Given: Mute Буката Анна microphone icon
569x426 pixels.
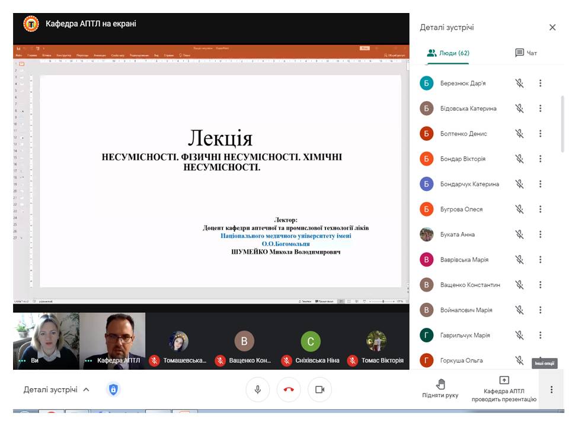Looking at the screenshot, I should pyautogui.click(x=520, y=234).
